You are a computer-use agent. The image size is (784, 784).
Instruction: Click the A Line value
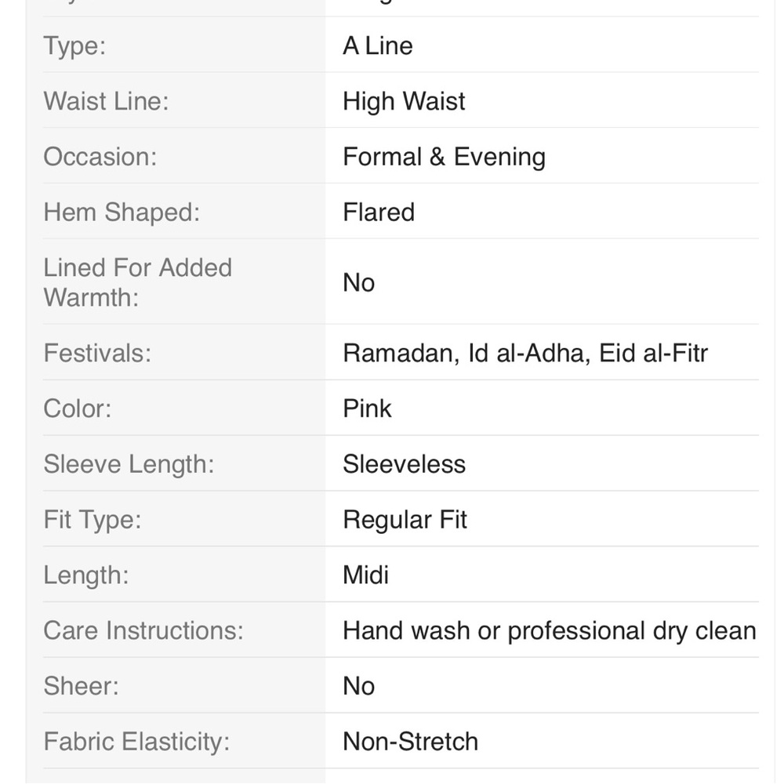point(378,46)
